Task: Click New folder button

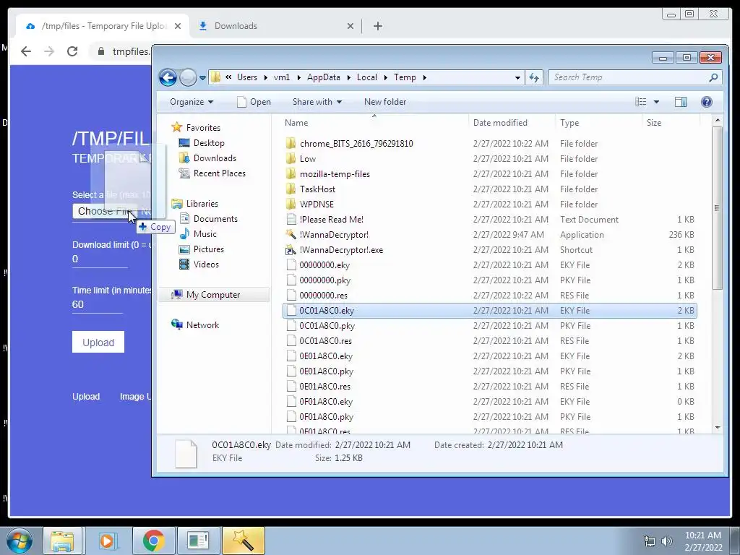Action: point(384,102)
